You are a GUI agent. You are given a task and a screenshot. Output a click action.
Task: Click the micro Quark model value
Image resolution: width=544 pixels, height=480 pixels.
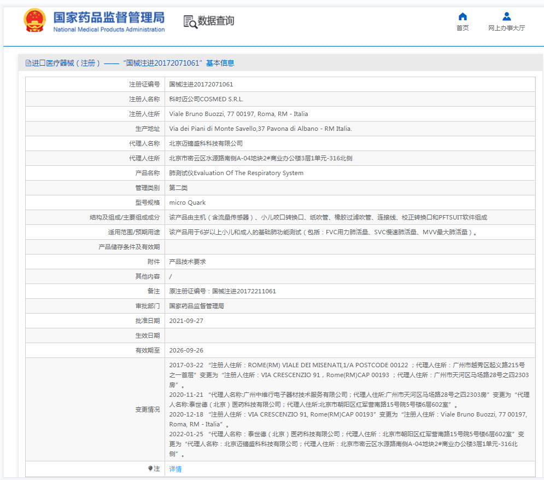[187, 203]
